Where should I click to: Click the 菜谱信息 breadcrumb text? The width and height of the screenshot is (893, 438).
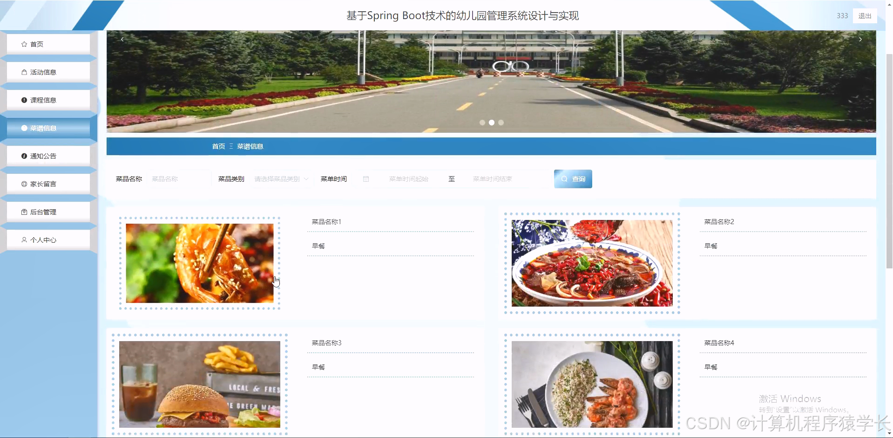coord(250,146)
